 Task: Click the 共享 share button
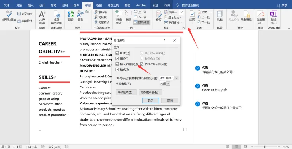click(282, 5)
